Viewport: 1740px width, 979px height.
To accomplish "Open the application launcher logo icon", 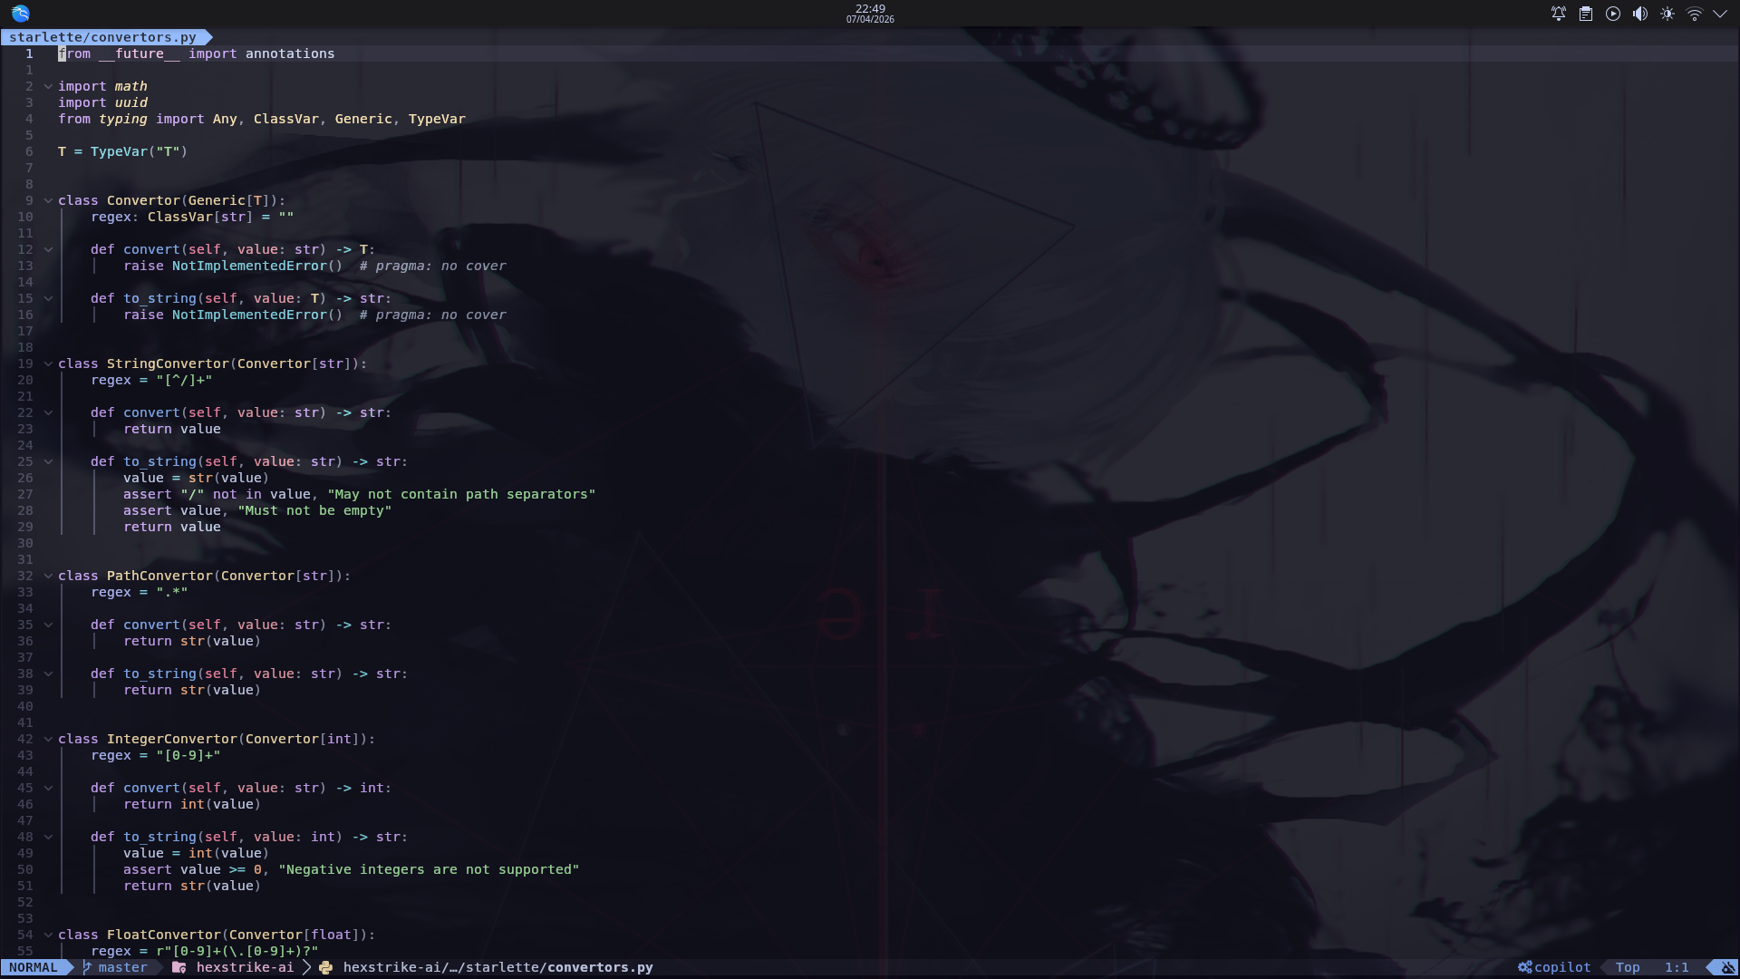I will coord(20,14).
